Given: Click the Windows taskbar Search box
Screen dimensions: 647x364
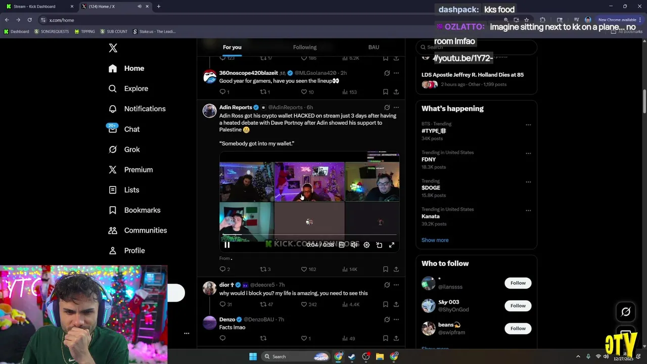Looking at the screenshot, I should pyautogui.click(x=296, y=356).
